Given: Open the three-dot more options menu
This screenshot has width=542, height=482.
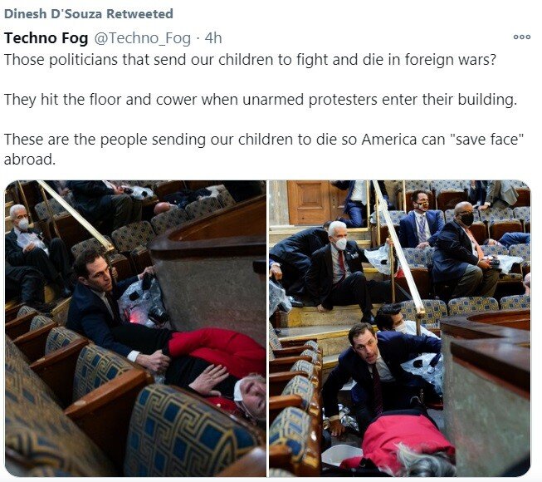Looking at the screenshot, I should [521, 37].
